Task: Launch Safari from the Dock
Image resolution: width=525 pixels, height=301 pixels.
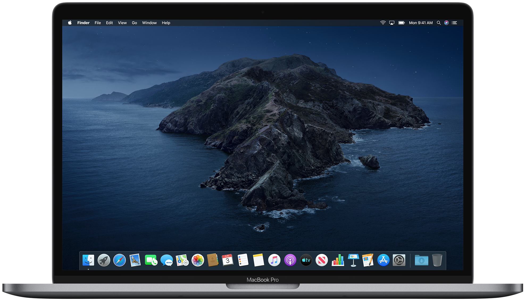Action: point(120,260)
